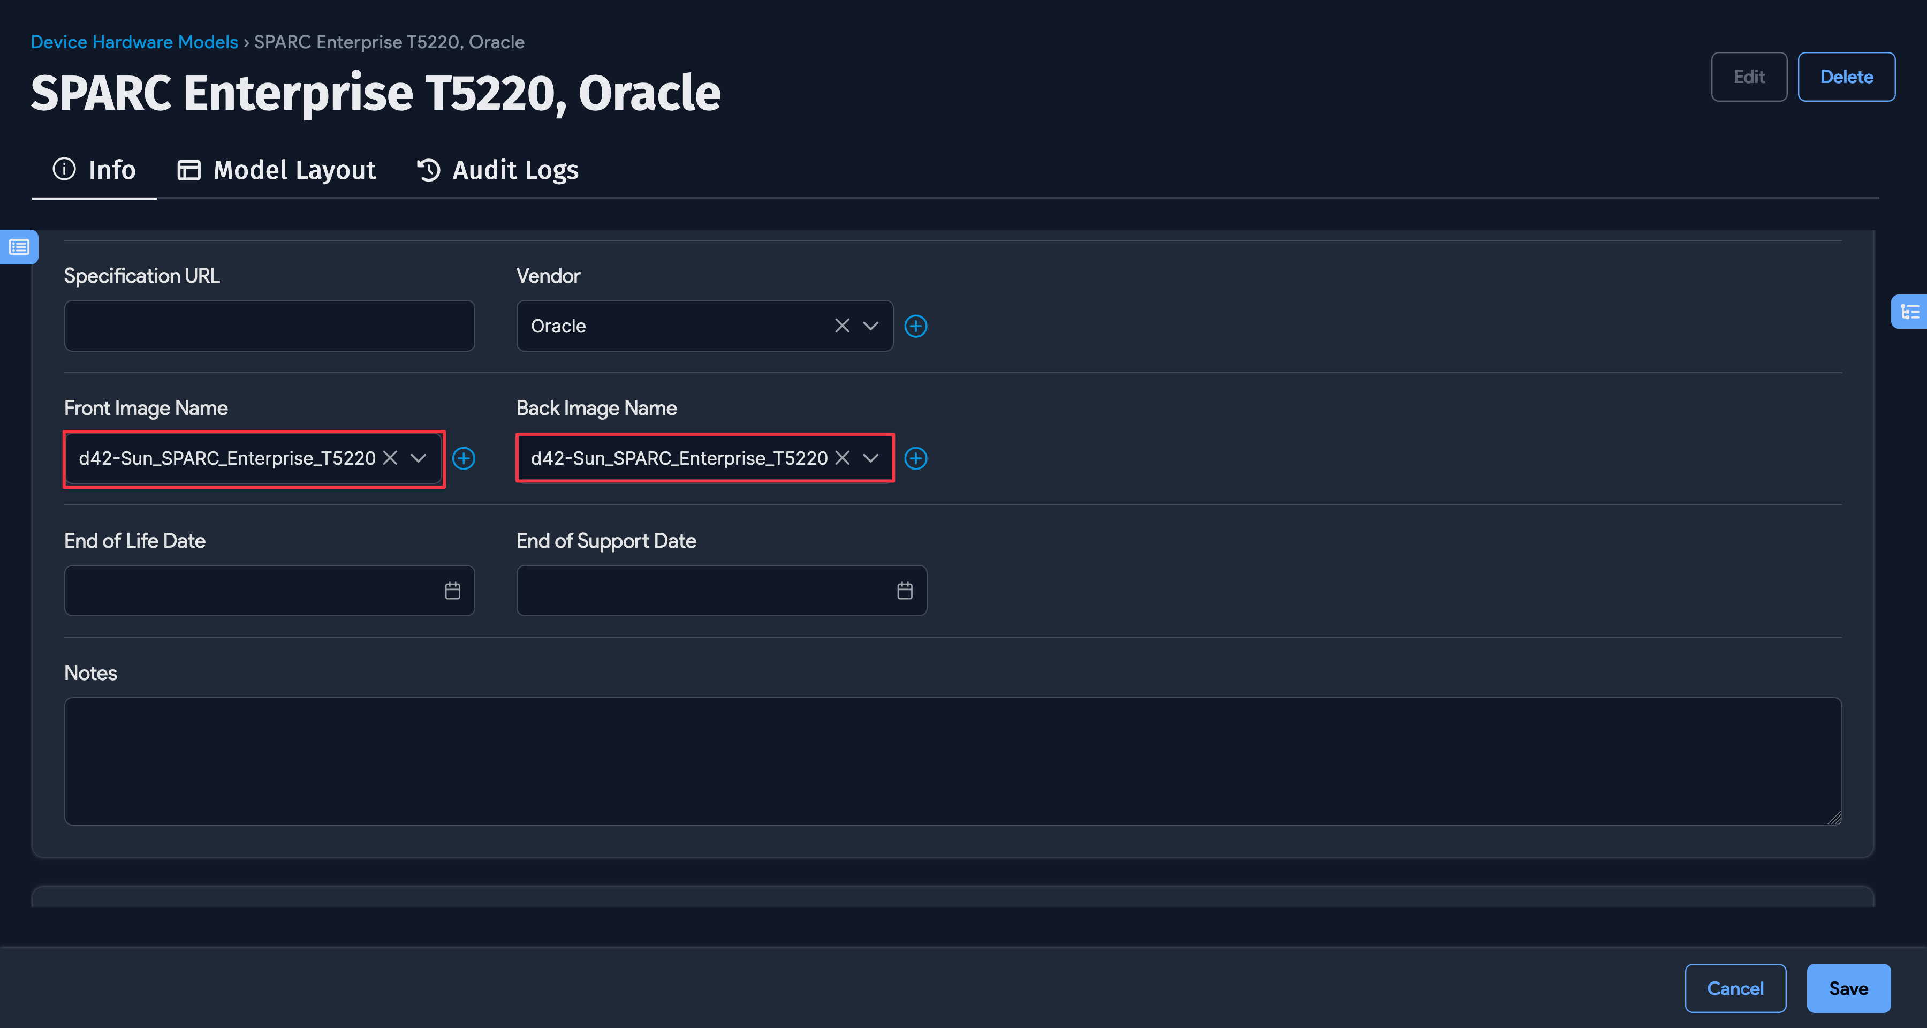Open the Audit Logs tab

coord(497,170)
